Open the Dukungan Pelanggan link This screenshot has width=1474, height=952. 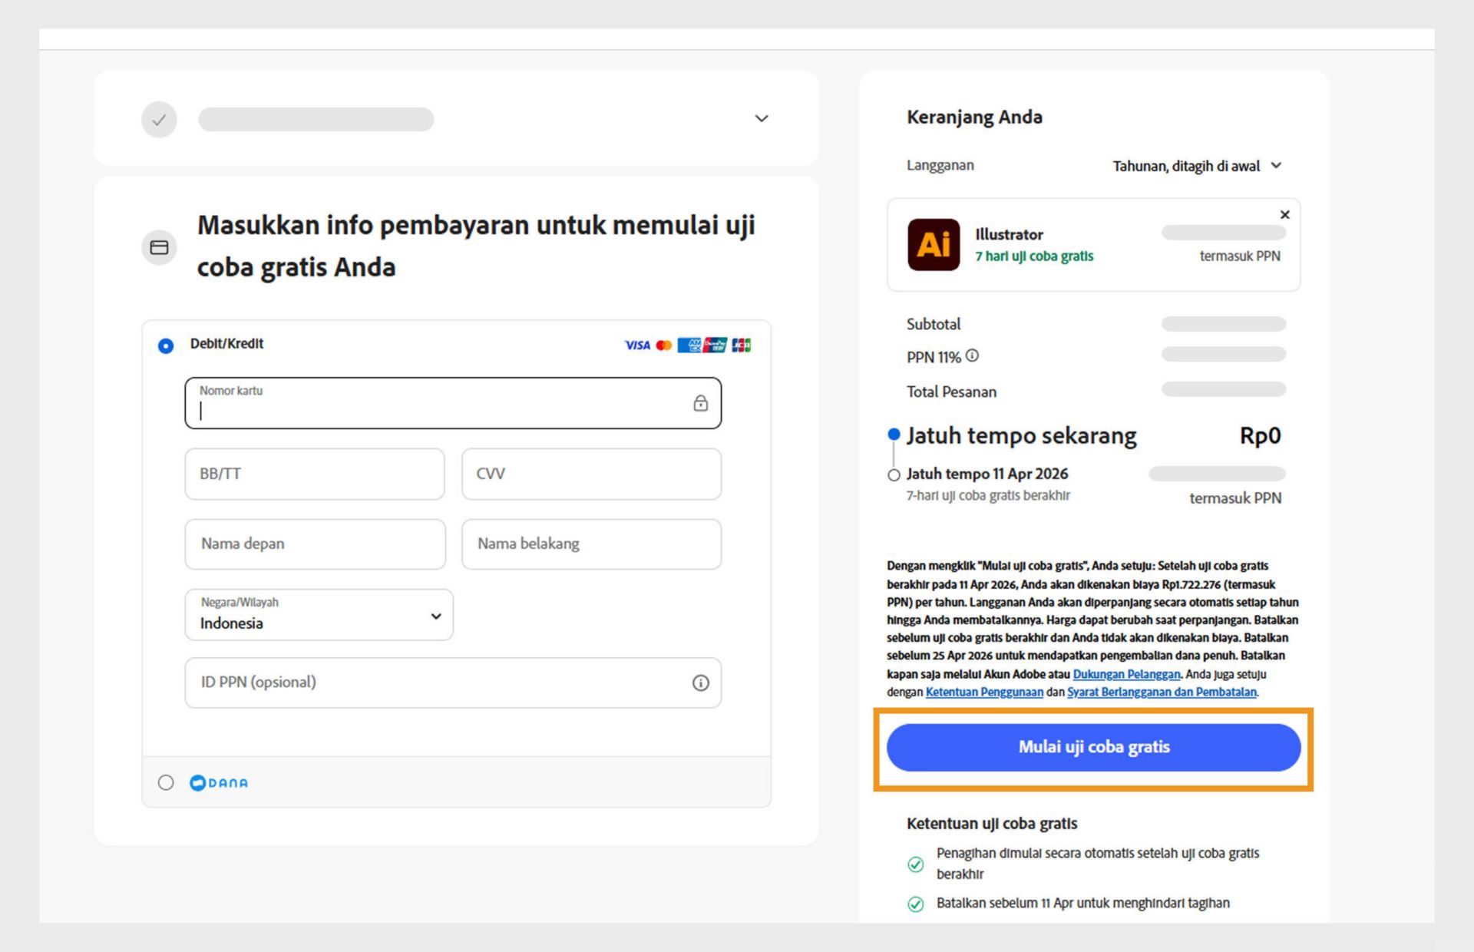point(1128,674)
